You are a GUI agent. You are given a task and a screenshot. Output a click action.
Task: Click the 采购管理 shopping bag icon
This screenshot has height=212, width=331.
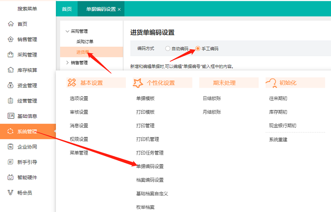11,55
